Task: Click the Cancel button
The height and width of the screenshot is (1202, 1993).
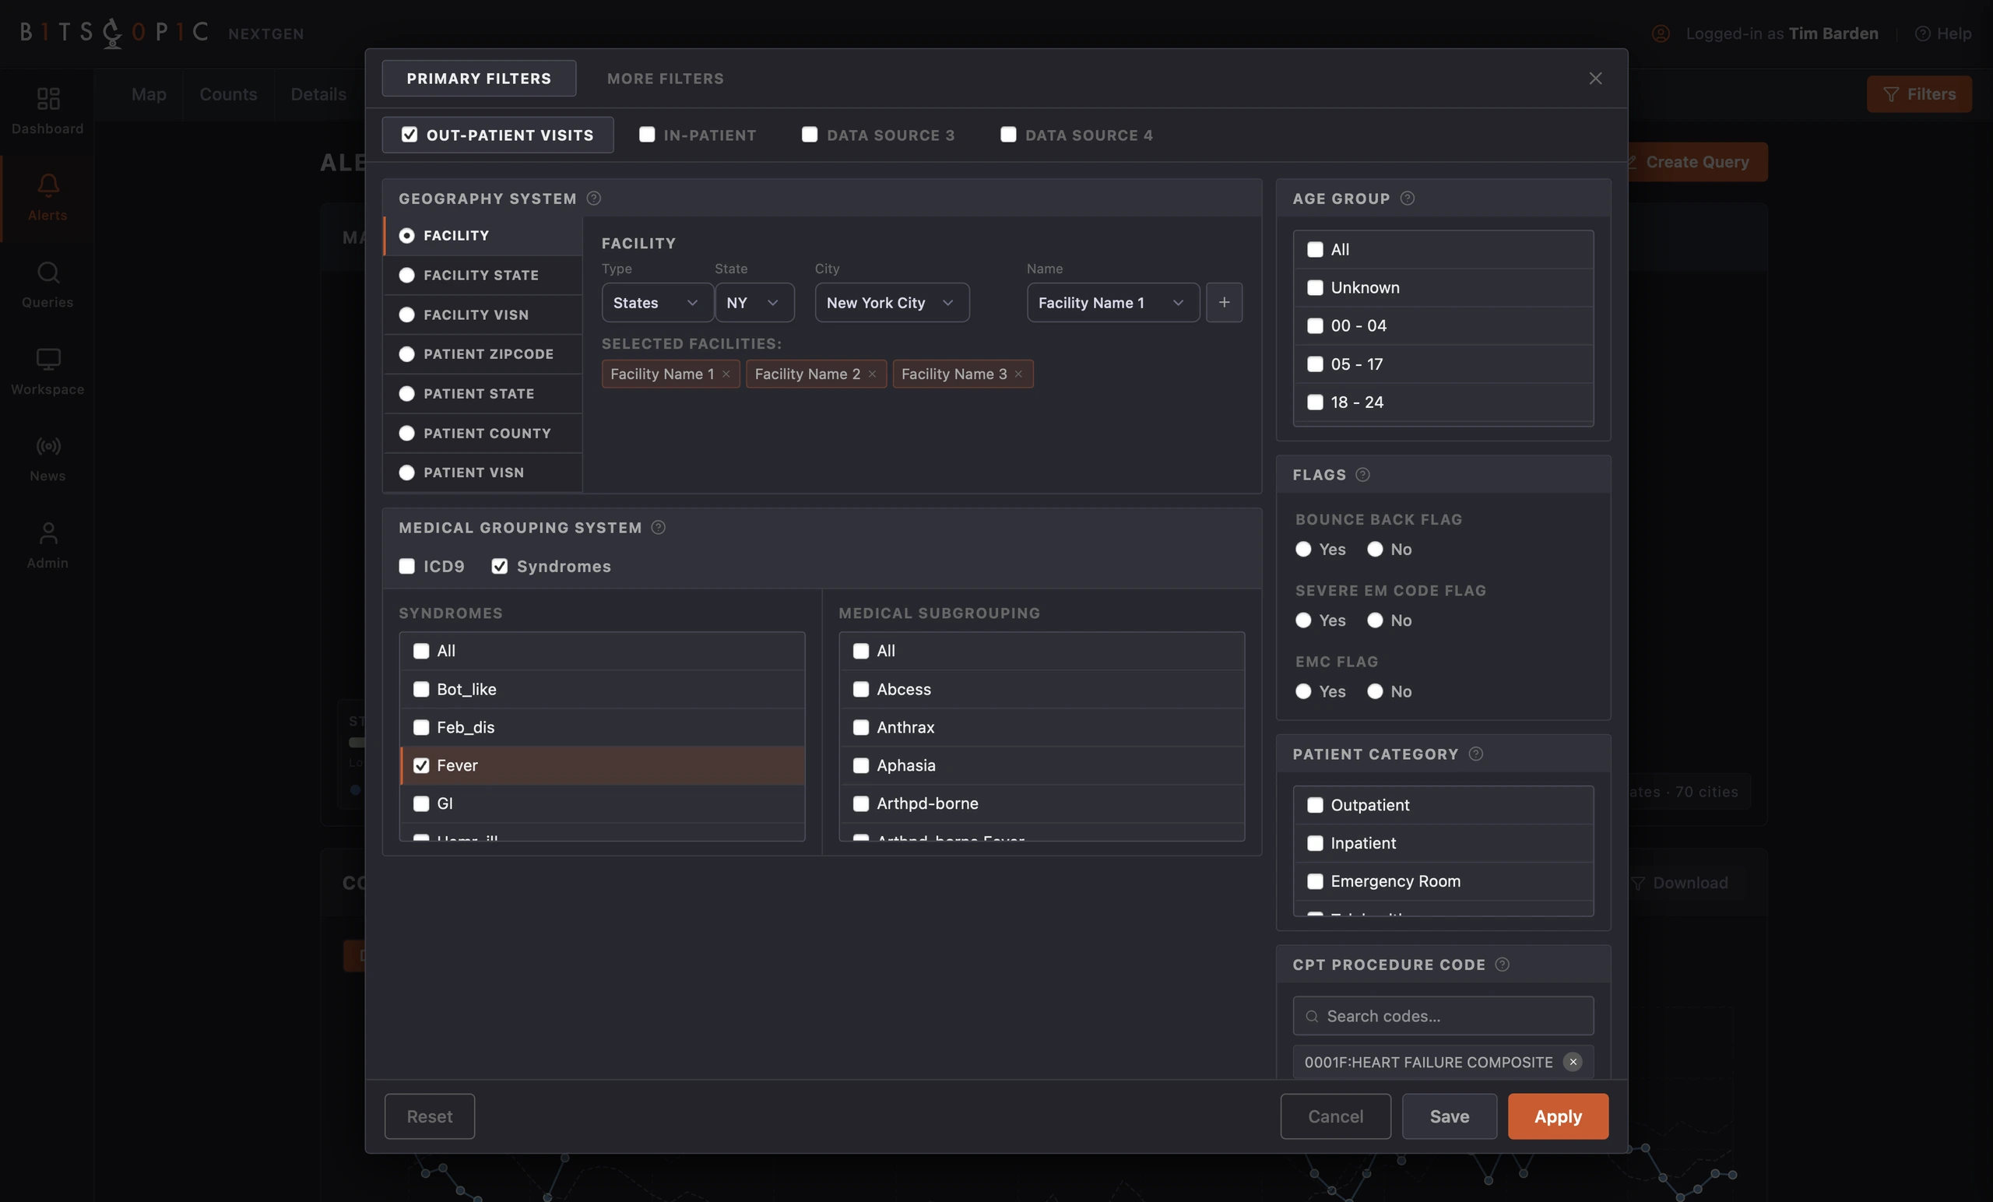Action: (x=1335, y=1116)
